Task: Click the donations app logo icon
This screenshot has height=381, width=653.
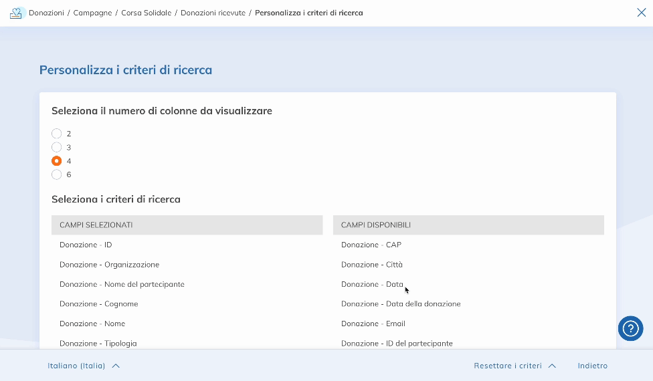Action: pos(16,13)
